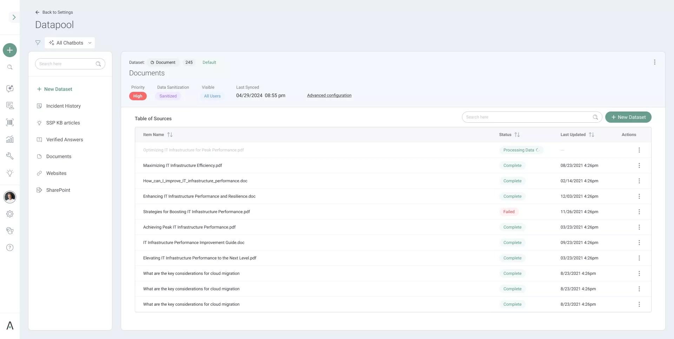Select Incident History dataset in sidebar
This screenshot has width=674, height=339.
coord(63,106)
